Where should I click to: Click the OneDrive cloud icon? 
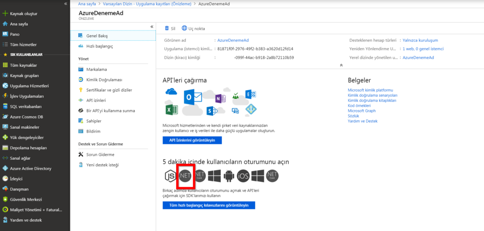[171, 92]
